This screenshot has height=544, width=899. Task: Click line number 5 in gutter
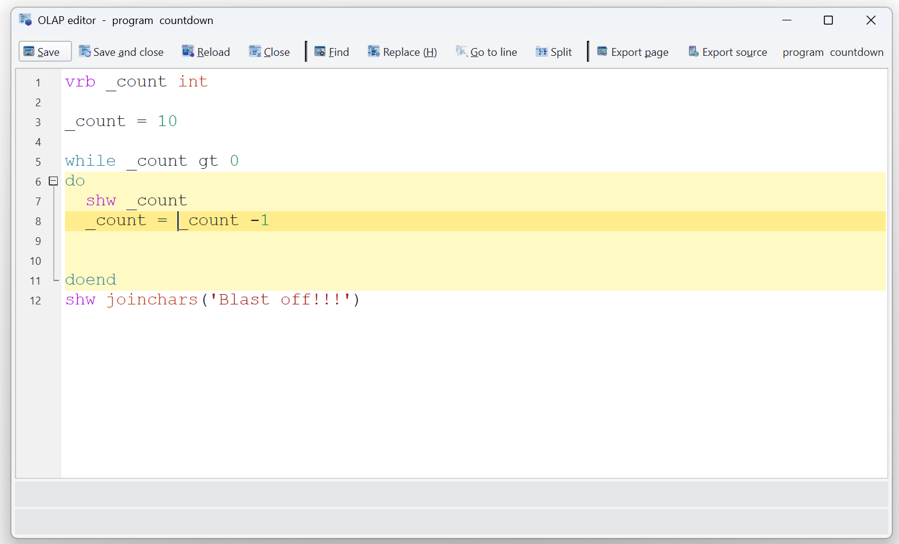38,162
